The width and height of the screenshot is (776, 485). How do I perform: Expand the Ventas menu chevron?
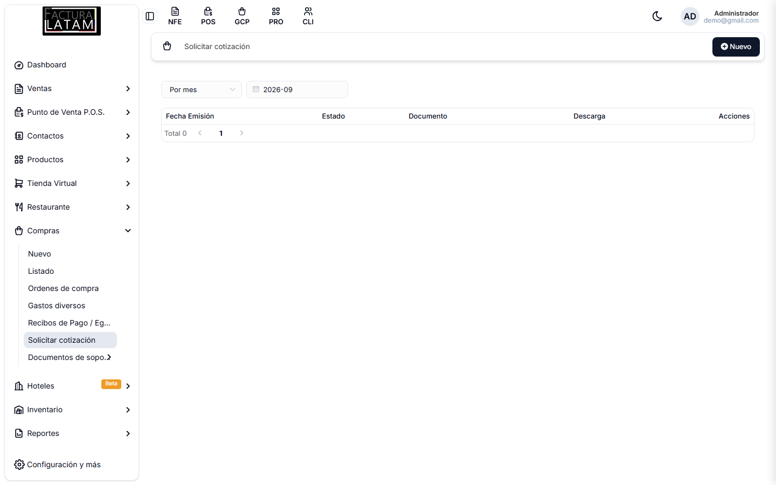[x=128, y=88]
